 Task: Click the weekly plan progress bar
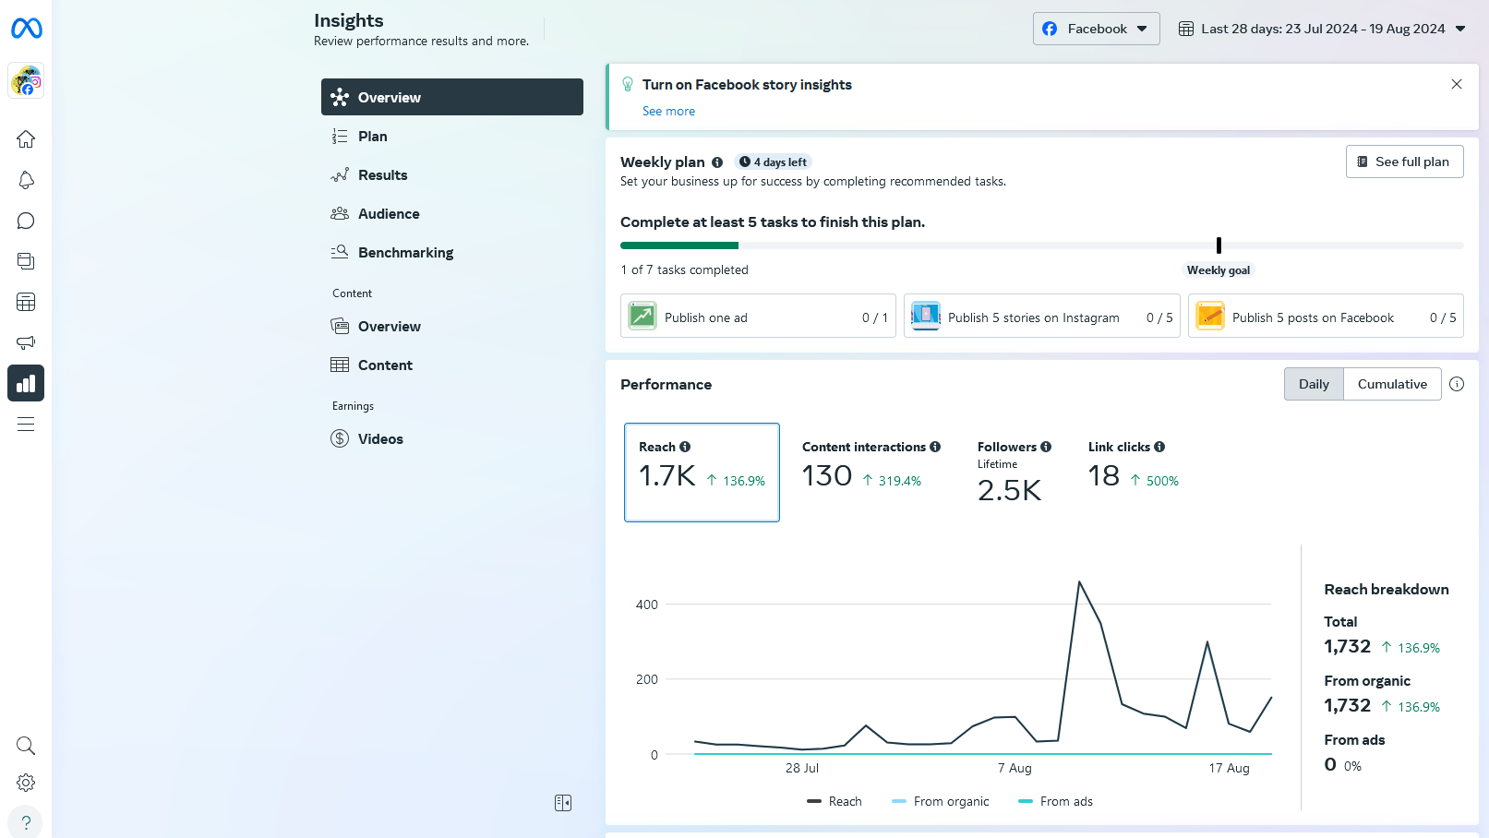point(1042,245)
